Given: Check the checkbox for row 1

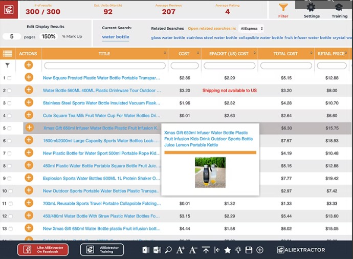Looking at the screenshot, I should pos(9,78).
